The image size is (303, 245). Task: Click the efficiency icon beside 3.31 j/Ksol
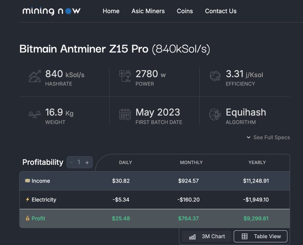pos(215,76)
